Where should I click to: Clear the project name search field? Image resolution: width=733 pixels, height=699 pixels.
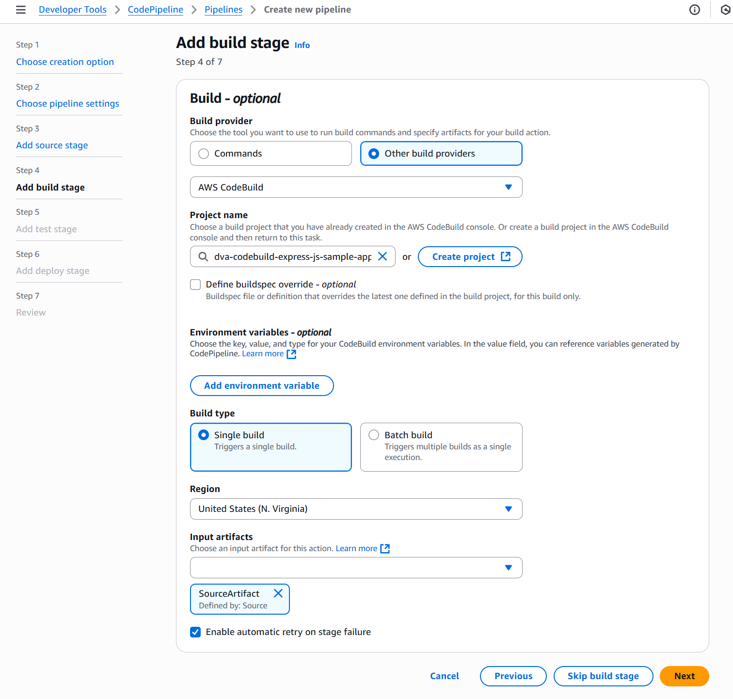(382, 256)
